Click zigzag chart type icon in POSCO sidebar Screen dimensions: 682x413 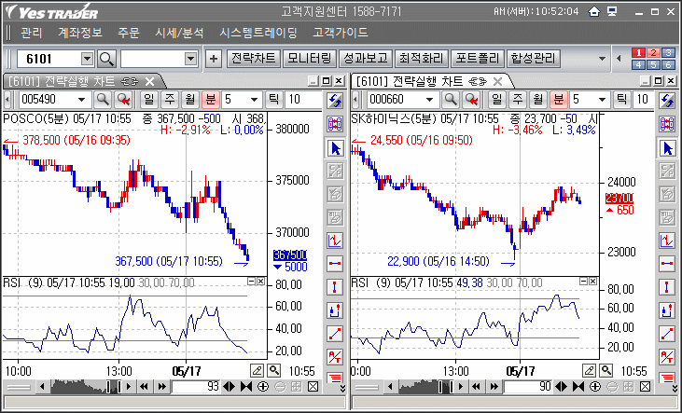[335, 240]
